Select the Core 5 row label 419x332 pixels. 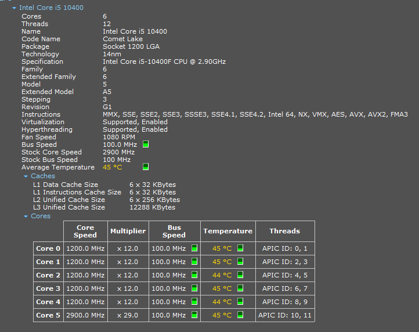tap(48, 315)
